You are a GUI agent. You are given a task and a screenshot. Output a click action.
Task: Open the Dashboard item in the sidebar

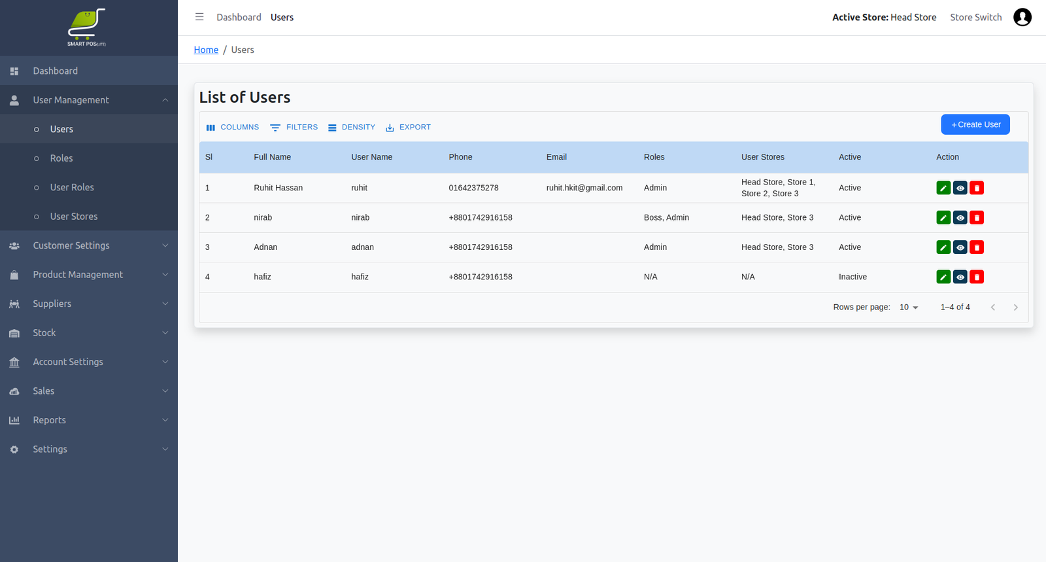(x=89, y=71)
